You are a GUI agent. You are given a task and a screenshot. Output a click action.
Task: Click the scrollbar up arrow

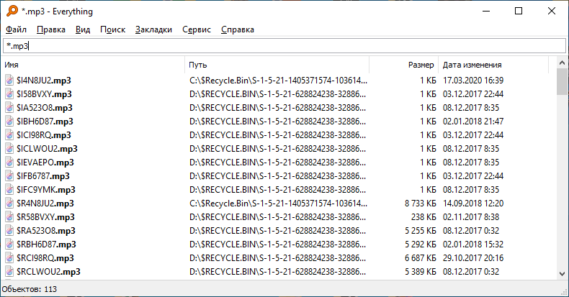click(562, 63)
